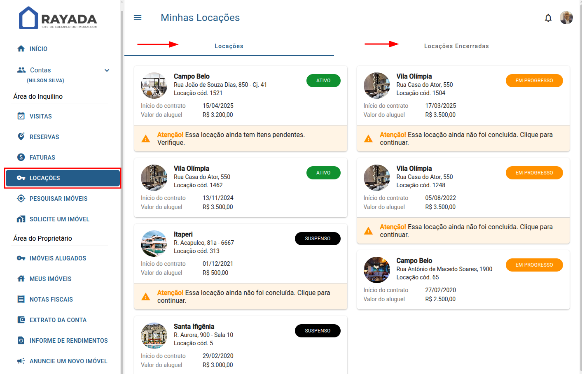Click warning triangle icon on locação 1521
The height and width of the screenshot is (374, 582).
point(146,139)
